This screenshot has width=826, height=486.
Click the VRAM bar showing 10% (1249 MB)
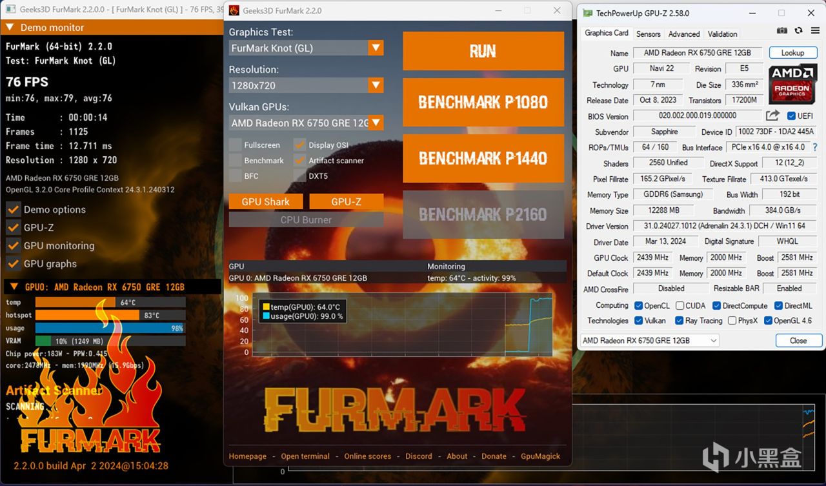pyautogui.click(x=110, y=341)
